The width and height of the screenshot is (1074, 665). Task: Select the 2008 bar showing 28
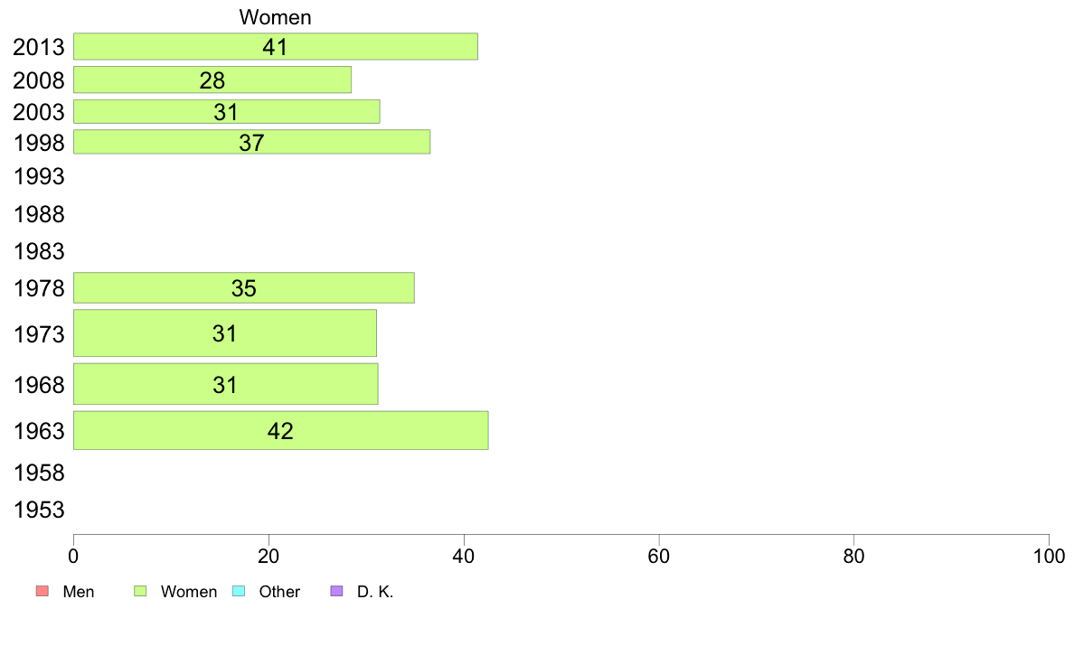pyautogui.click(x=212, y=80)
